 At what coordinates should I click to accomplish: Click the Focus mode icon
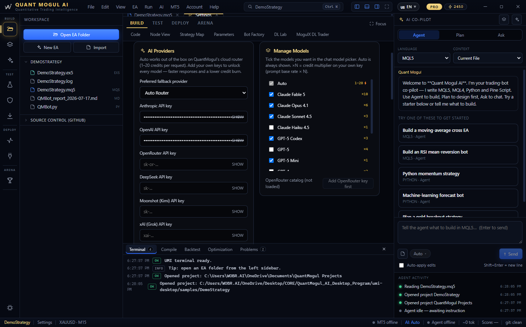(372, 24)
